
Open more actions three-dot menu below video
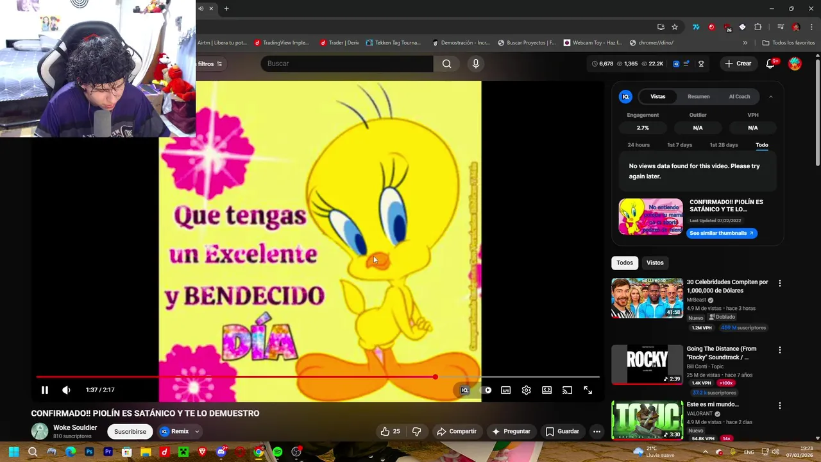[597, 431]
